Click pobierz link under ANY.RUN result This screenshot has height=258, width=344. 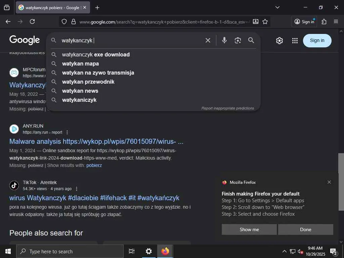point(94,165)
